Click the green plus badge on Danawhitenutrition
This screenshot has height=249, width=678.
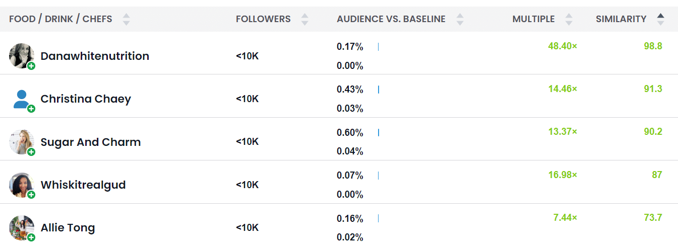(x=31, y=66)
